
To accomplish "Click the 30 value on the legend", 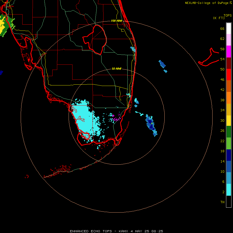I will pos(222,120).
